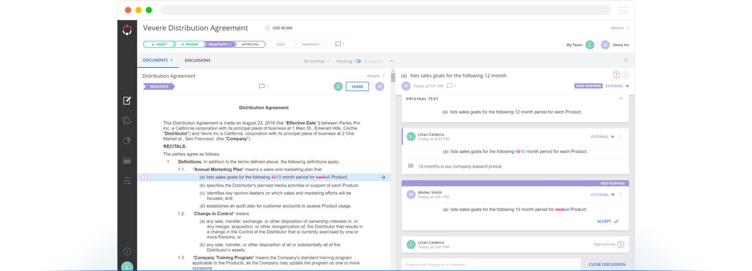Click the browser address bar
The width and height of the screenshot is (752, 271).
[385, 10]
